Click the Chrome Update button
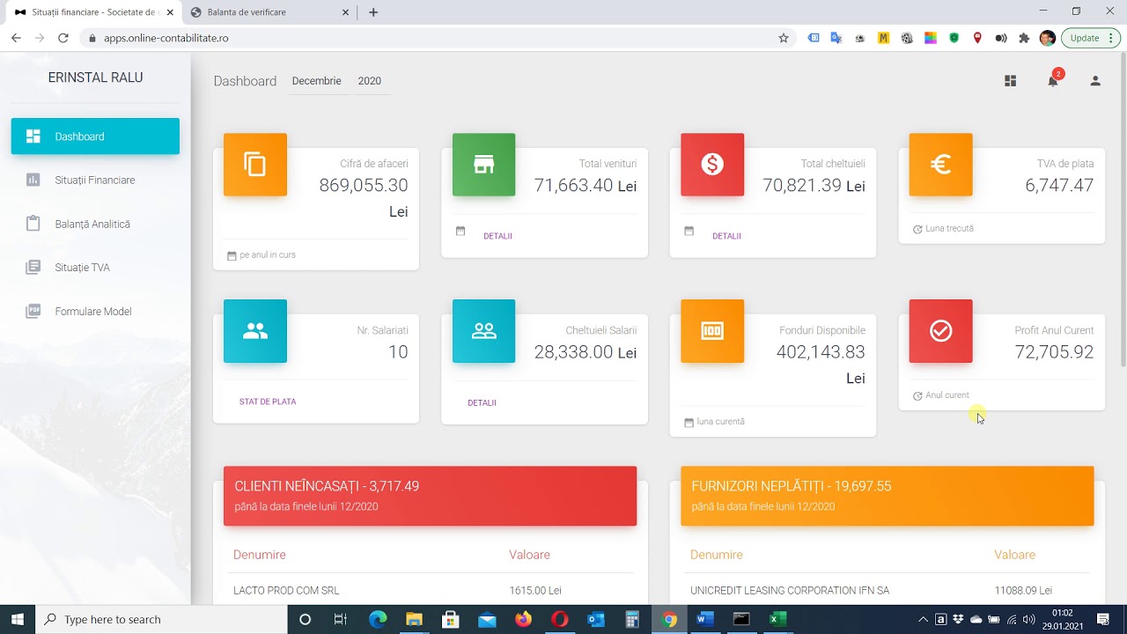The image size is (1127, 634). click(x=1085, y=38)
